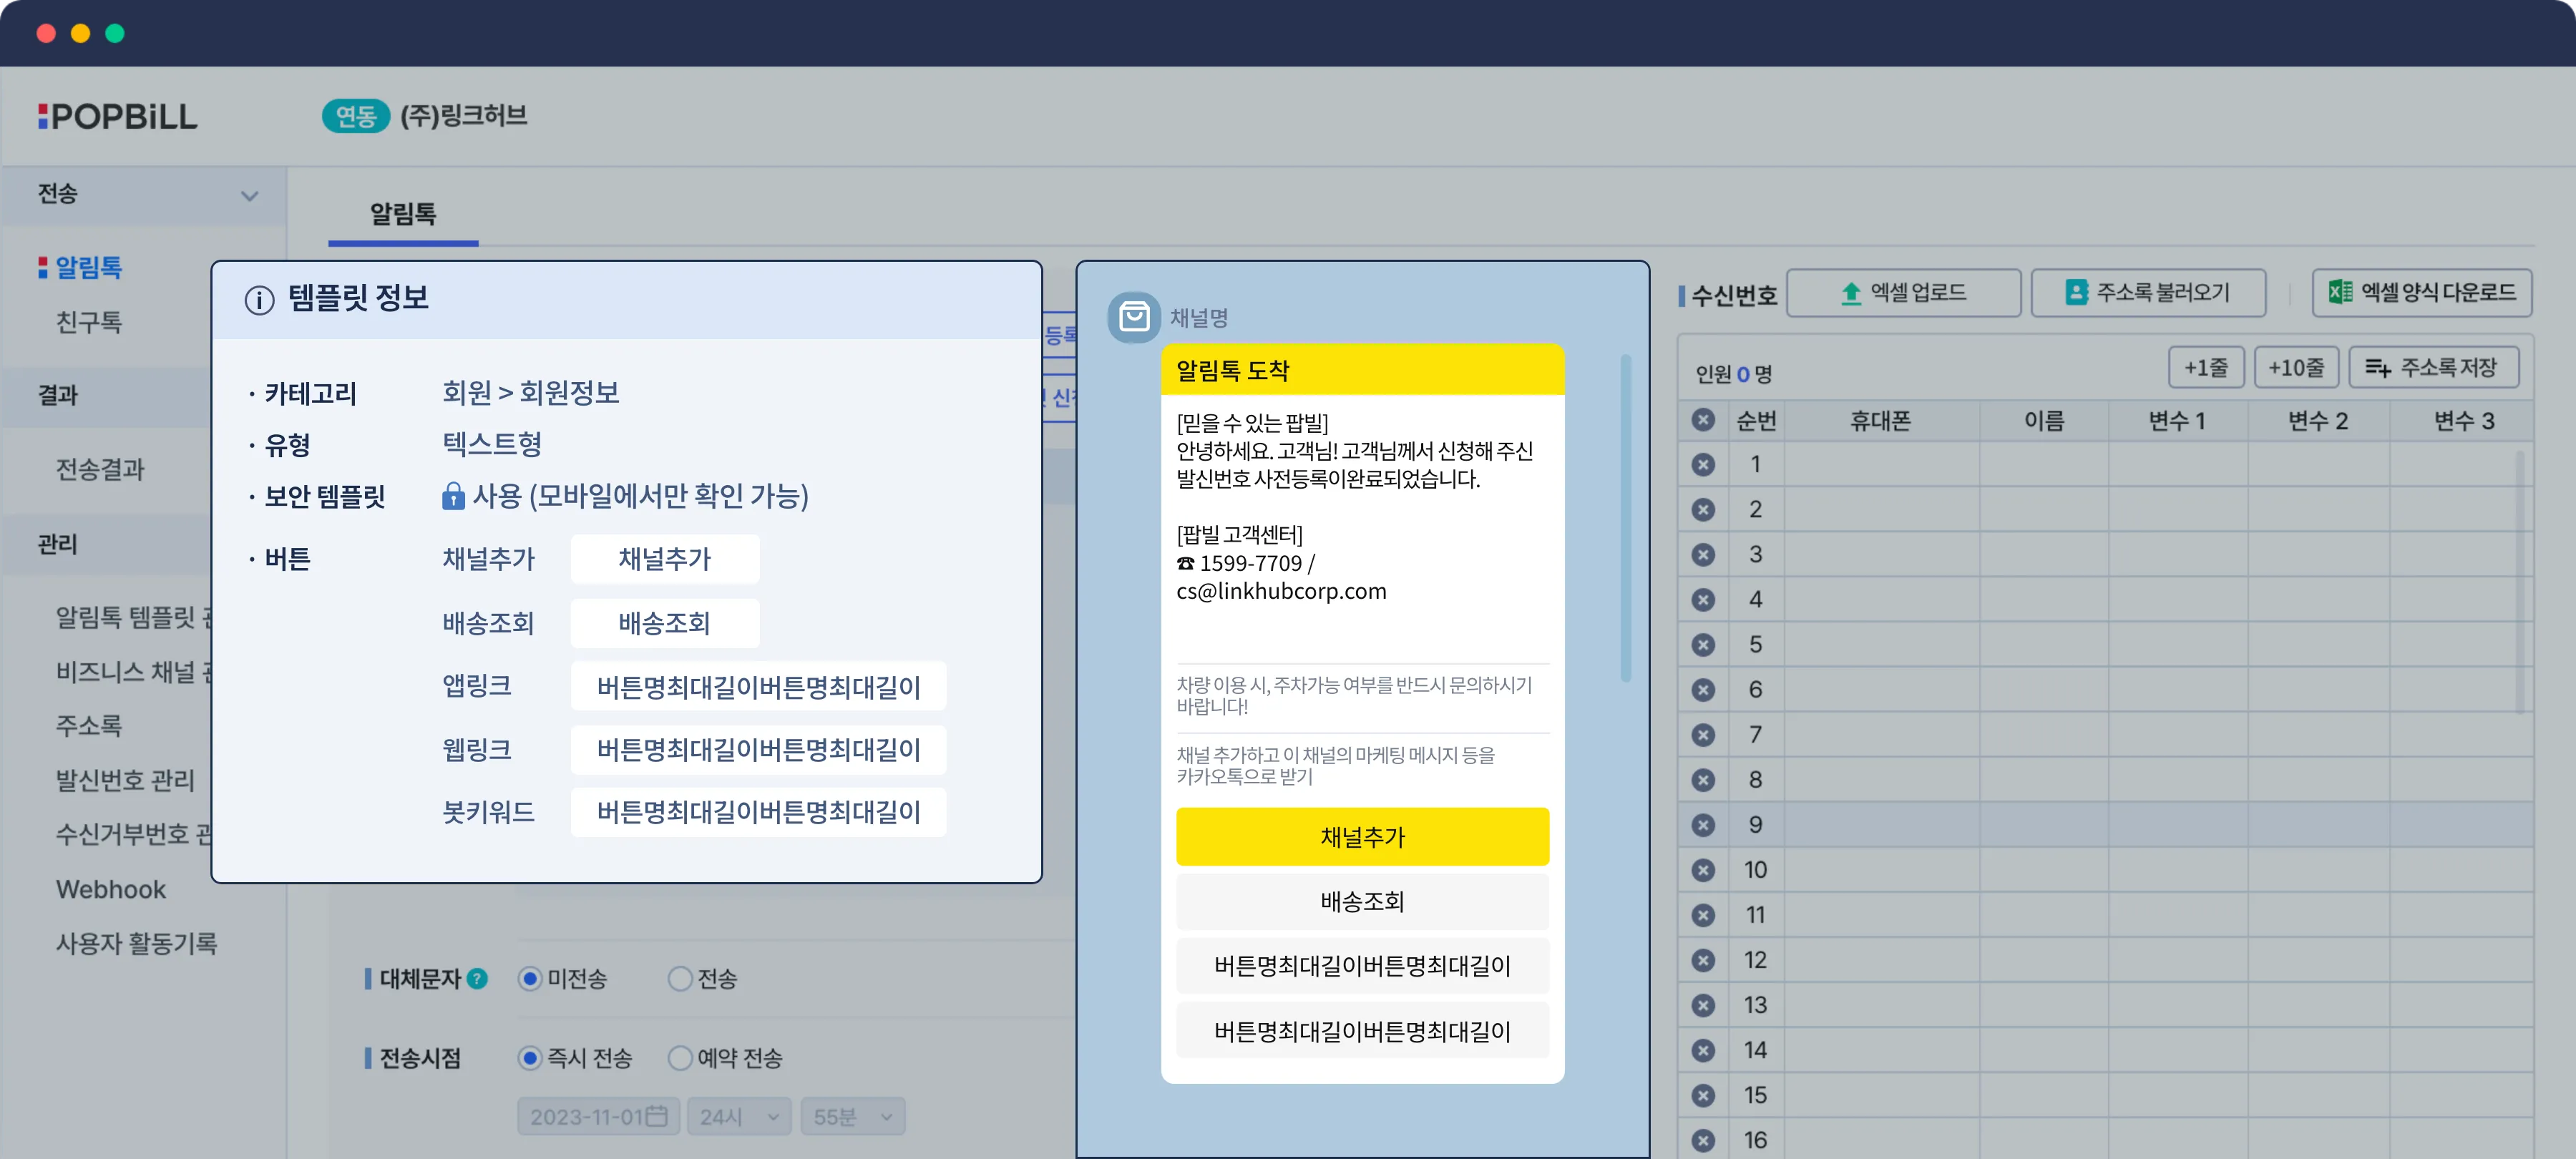Expand the 전송 sidebar section chevron
This screenshot has height=1159, width=2576.
coord(249,196)
